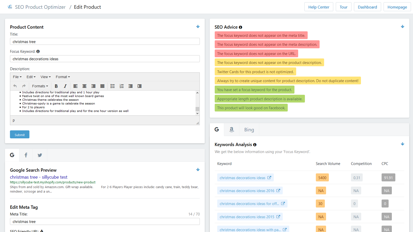The width and height of the screenshot is (413, 232).
Task: Toggle bold formatting in the editor
Action: (56, 86)
